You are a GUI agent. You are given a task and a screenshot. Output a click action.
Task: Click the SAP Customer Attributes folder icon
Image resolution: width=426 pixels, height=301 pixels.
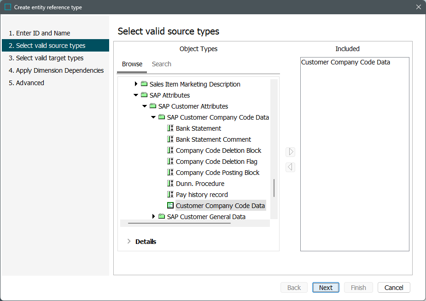[153, 106]
